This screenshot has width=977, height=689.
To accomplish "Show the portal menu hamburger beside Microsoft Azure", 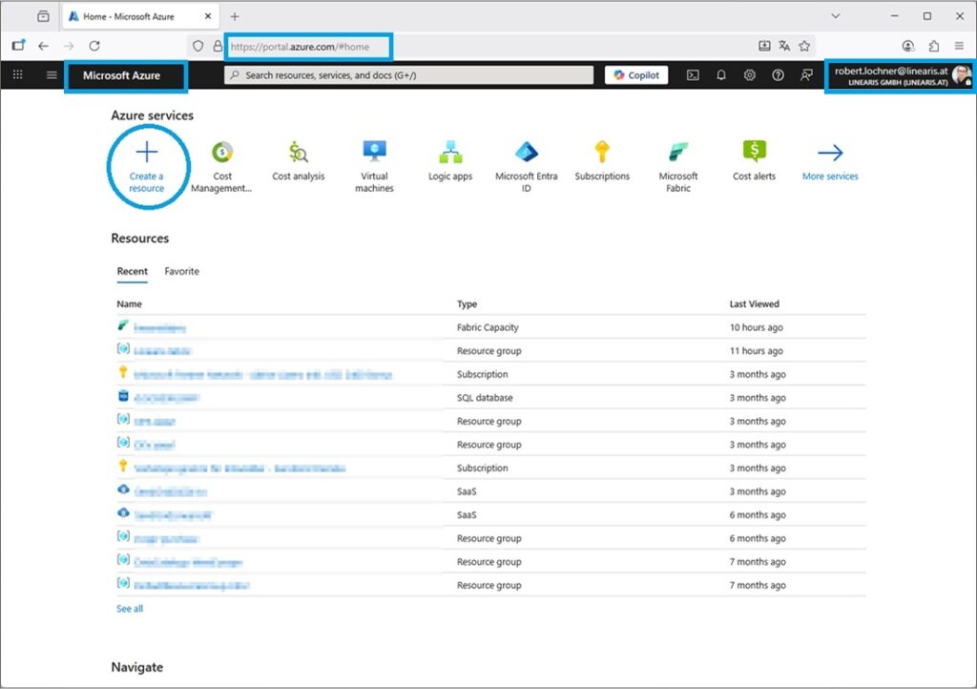I will (x=52, y=74).
